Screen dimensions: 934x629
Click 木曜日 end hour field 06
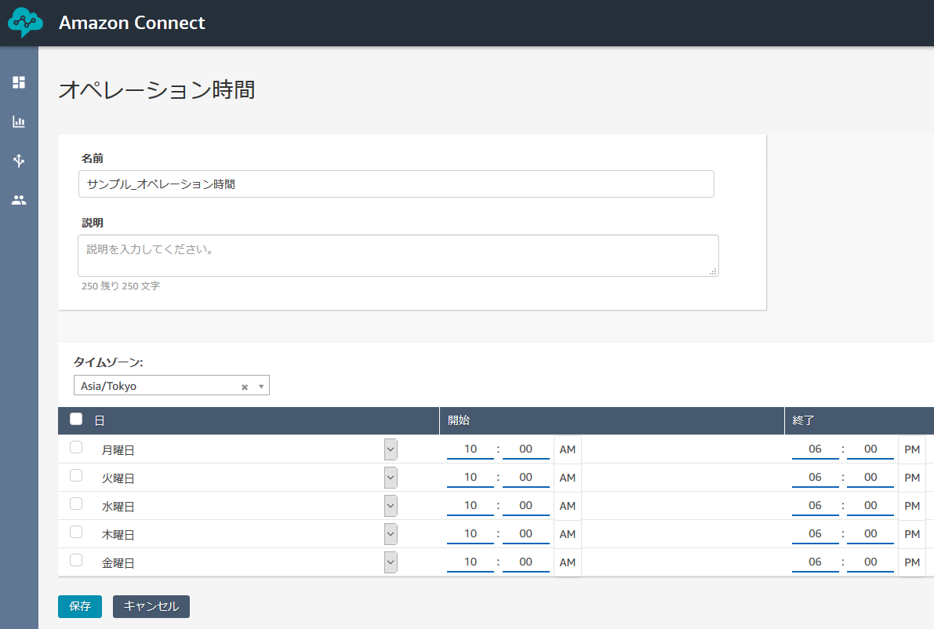[x=815, y=533]
